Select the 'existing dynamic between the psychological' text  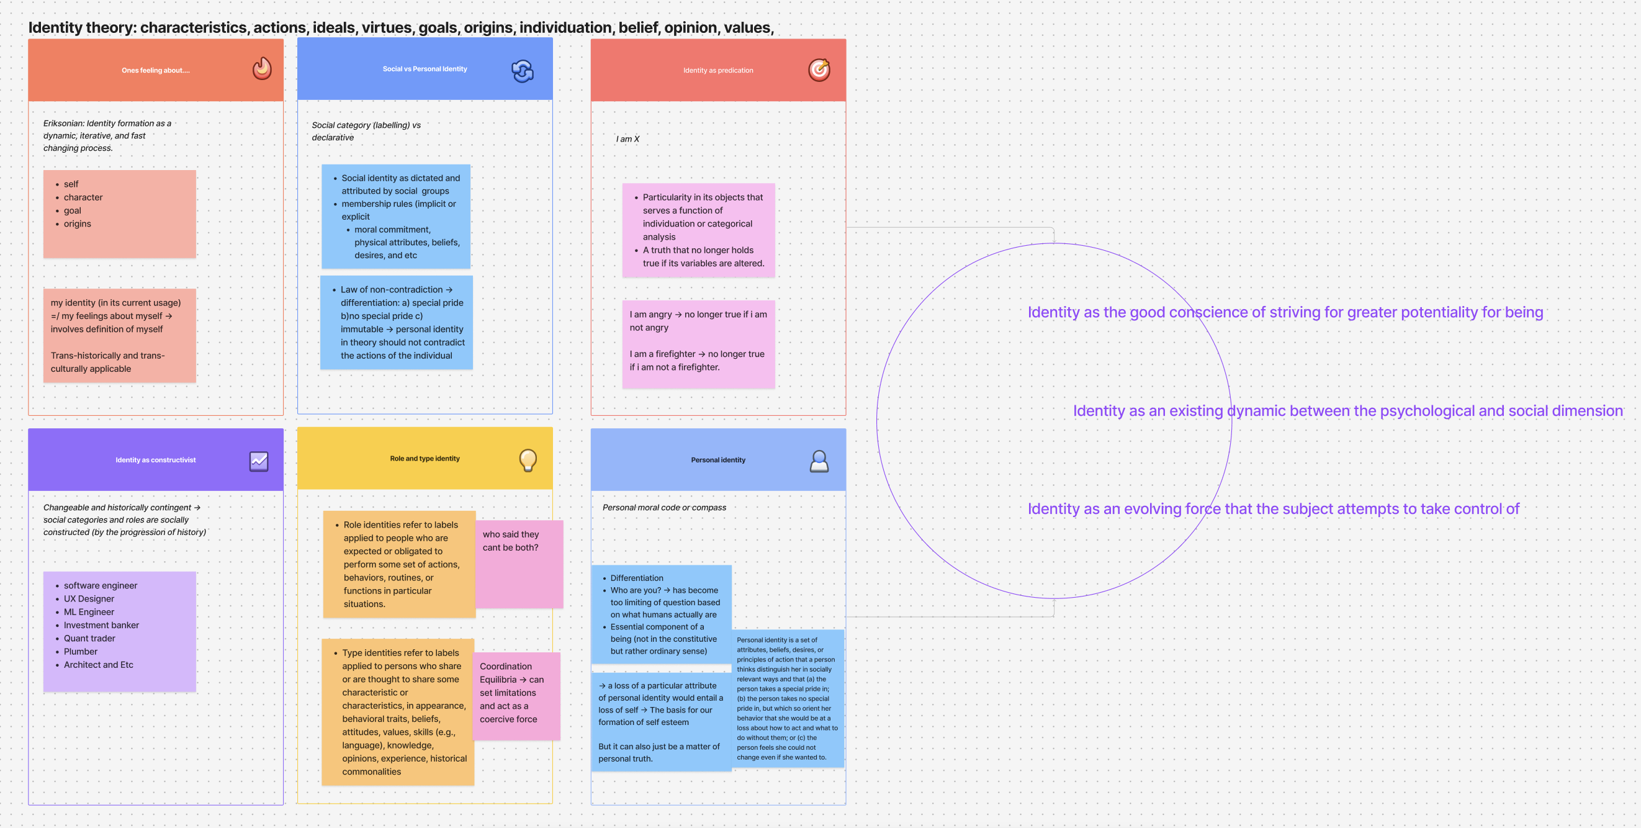click(1347, 412)
